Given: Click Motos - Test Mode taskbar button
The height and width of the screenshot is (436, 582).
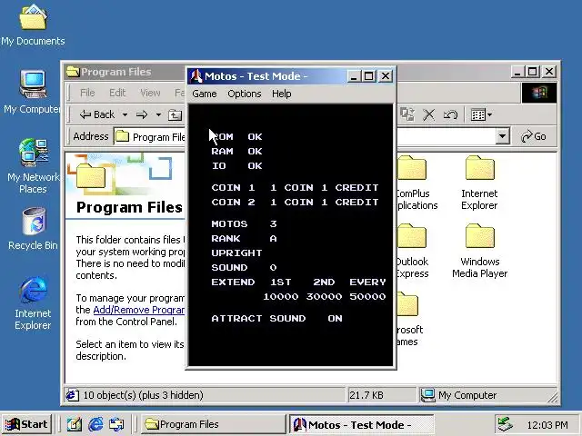Looking at the screenshot, I should [x=361, y=424].
